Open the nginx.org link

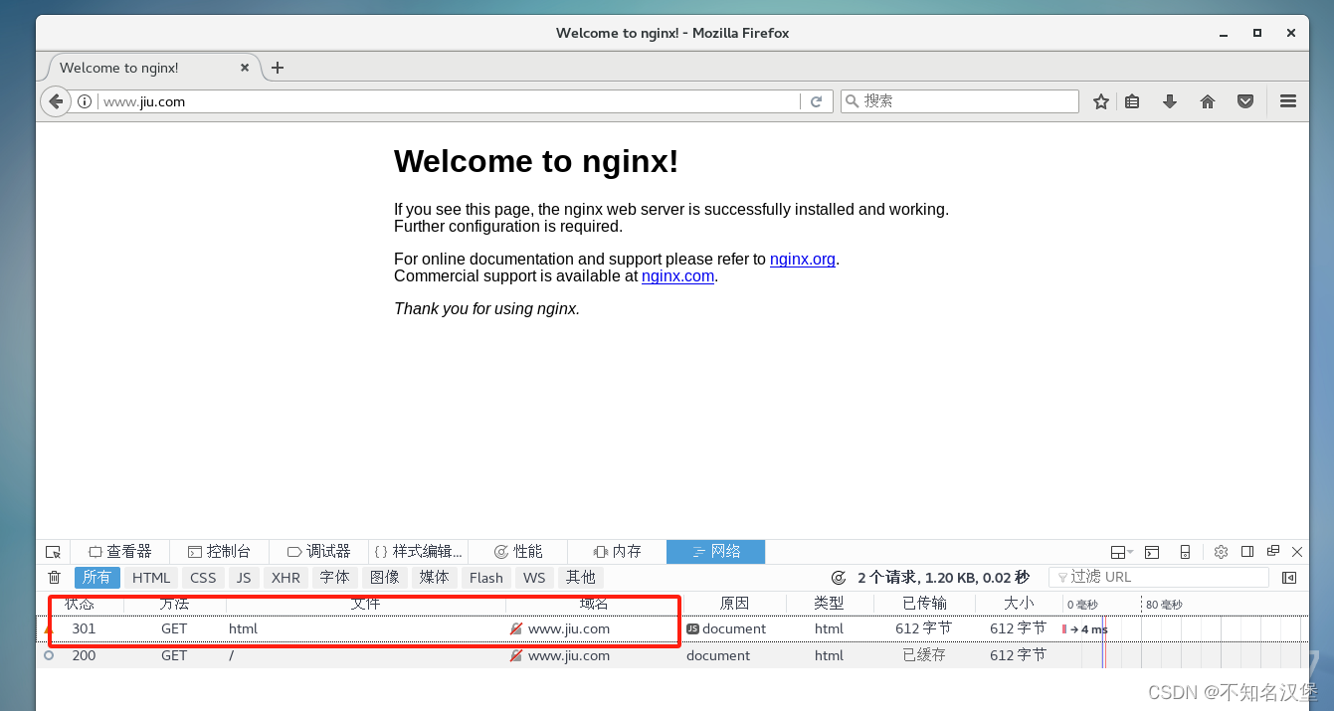pos(803,260)
